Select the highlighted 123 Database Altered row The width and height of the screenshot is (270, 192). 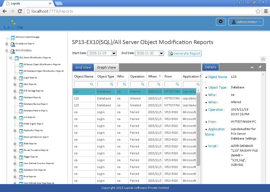coord(135,92)
